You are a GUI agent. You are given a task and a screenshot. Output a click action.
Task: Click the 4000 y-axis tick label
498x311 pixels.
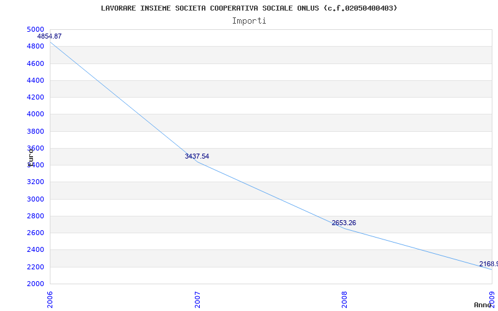(x=35, y=114)
